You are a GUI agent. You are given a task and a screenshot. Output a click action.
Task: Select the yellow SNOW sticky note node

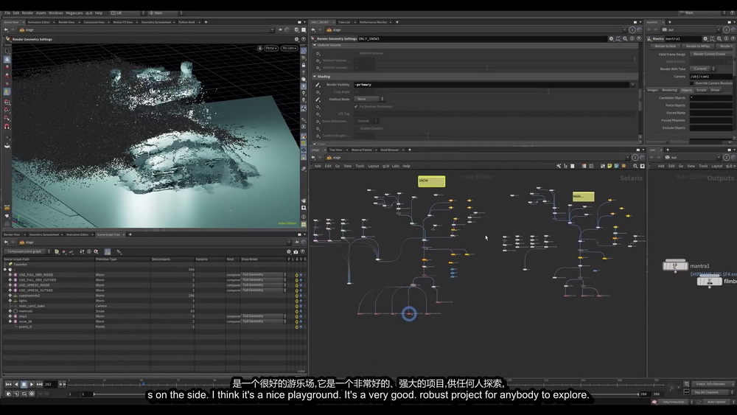pos(431,181)
